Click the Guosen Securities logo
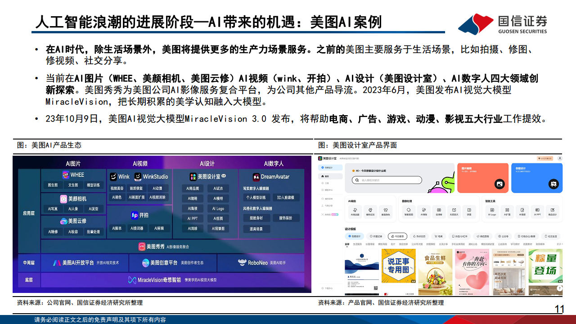576x324 pixels. coord(503,23)
